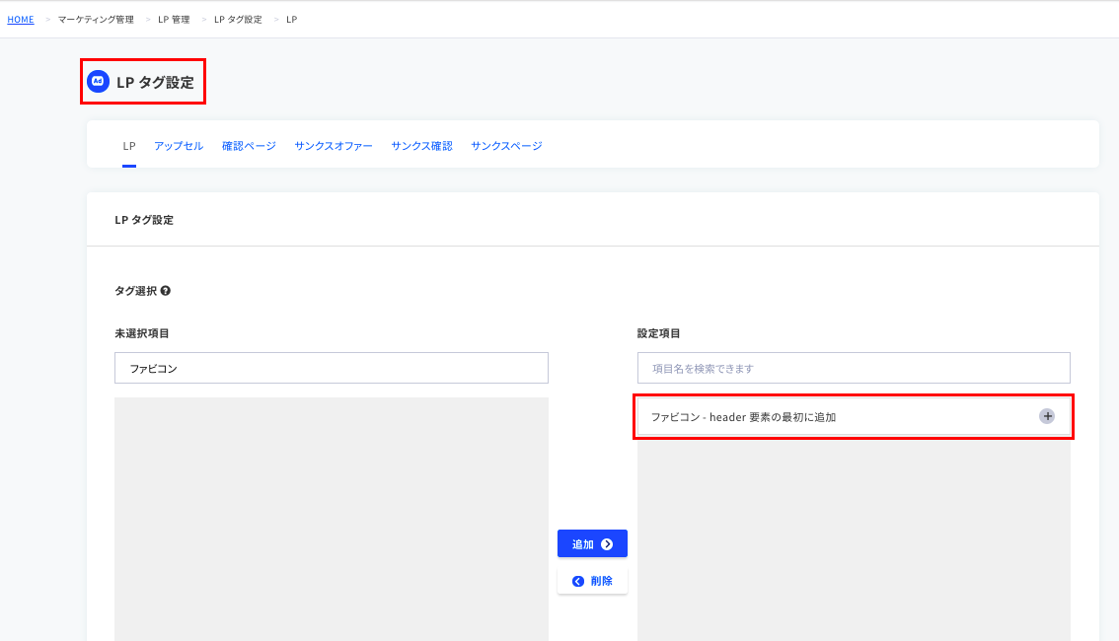Click the left arrow icon in 削除 button
Viewport: 1119px width, 641px height.
[x=578, y=581]
